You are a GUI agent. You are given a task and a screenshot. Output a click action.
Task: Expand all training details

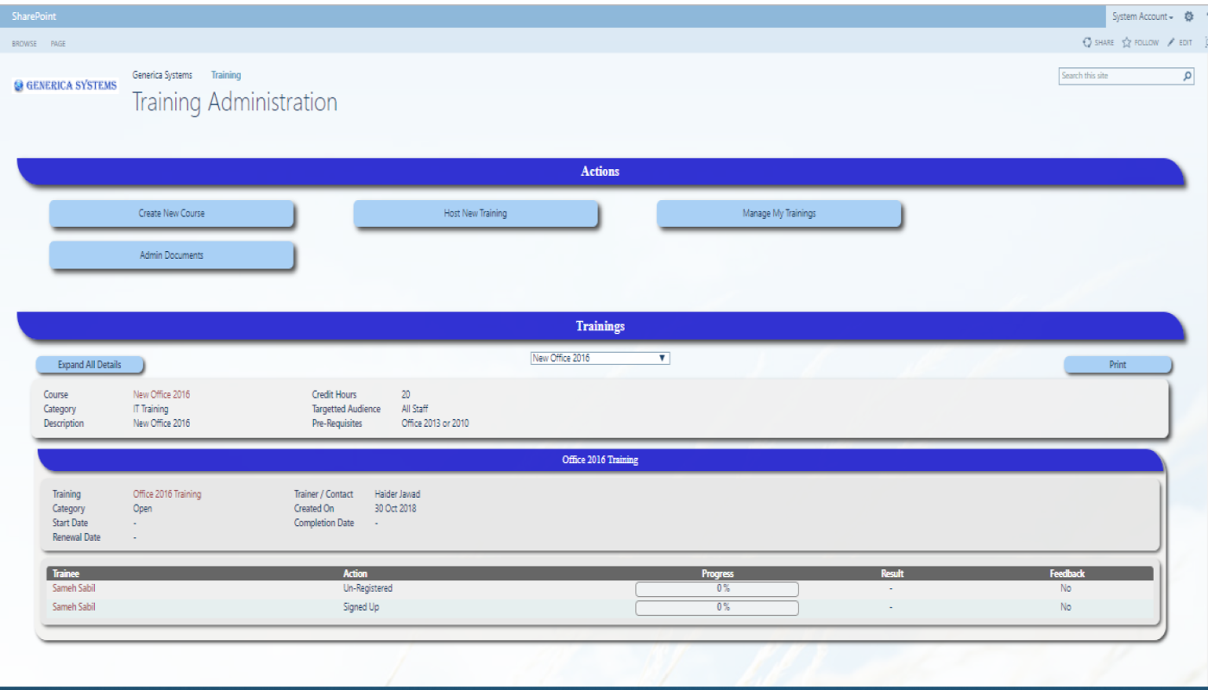[90, 365]
